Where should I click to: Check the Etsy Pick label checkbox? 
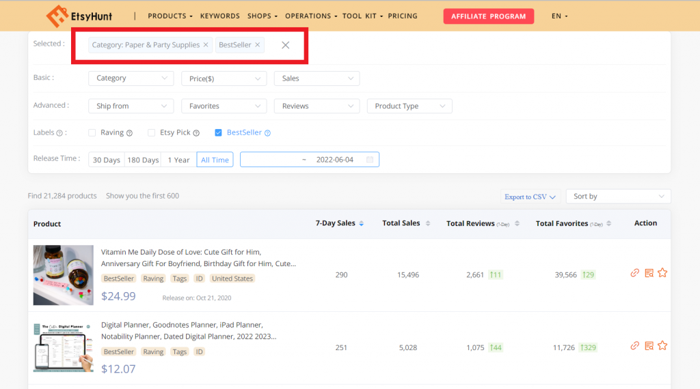[x=152, y=133]
